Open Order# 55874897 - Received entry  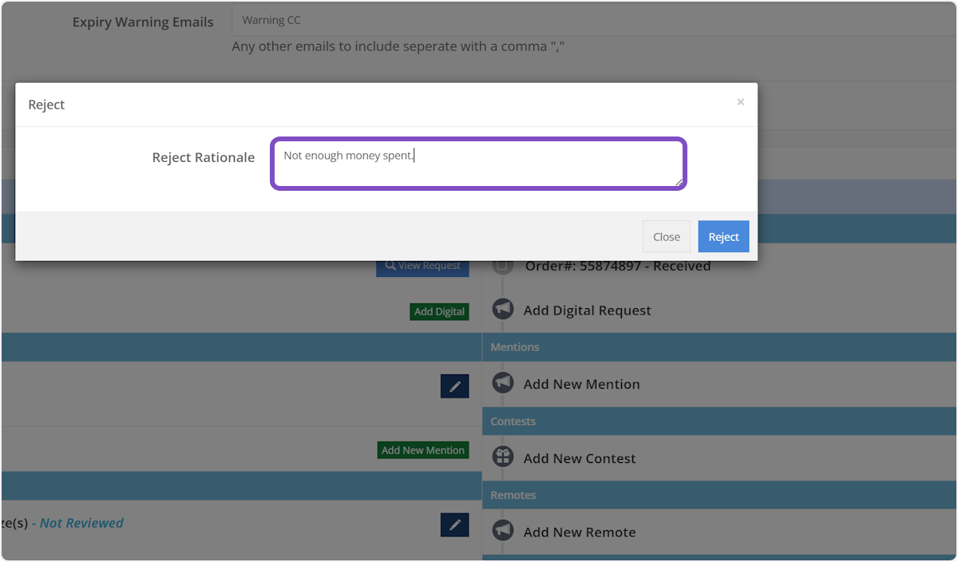tap(617, 266)
